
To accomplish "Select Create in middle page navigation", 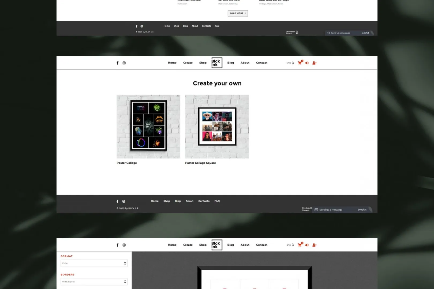I will [x=188, y=63].
